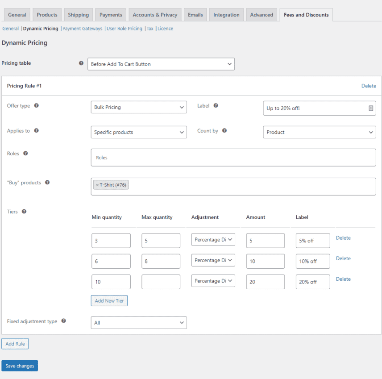Image resolution: width=382 pixels, height=379 pixels.
Task: Save changes to dynamic pricing
Action: 19,366
